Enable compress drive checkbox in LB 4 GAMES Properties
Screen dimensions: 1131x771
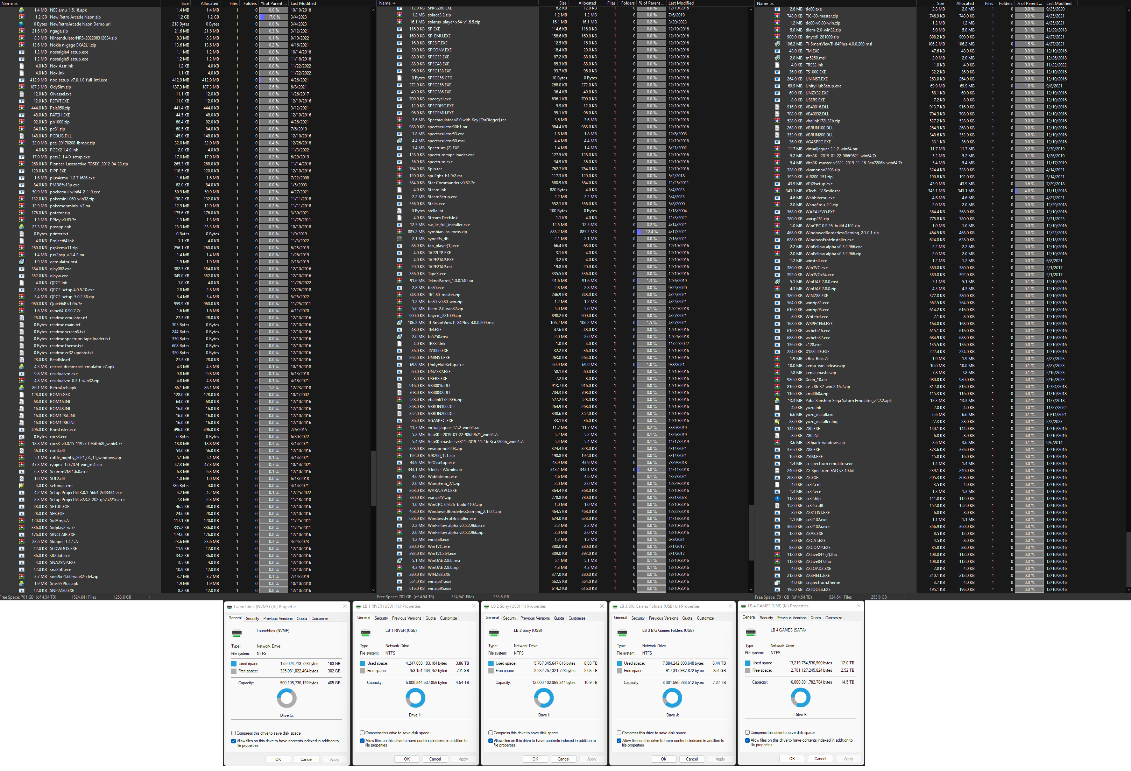click(748, 732)
